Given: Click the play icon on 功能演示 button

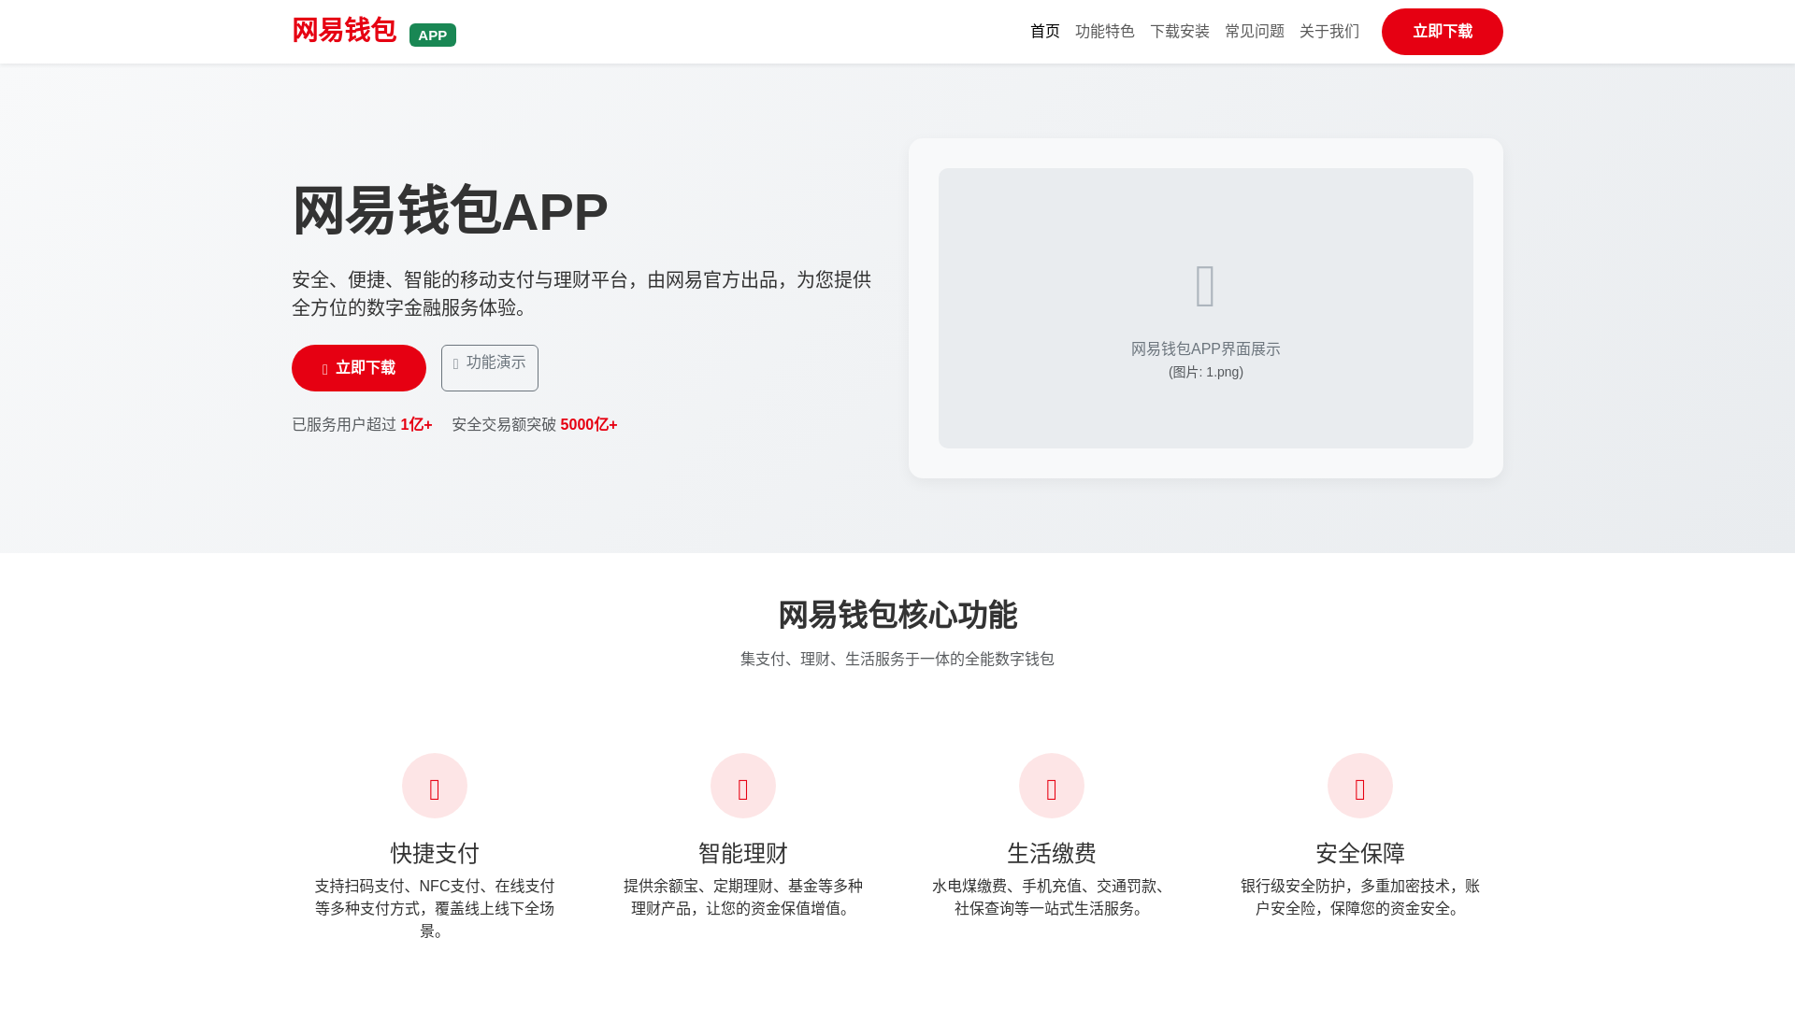Looking at the screenshot, I should point(456,364).
